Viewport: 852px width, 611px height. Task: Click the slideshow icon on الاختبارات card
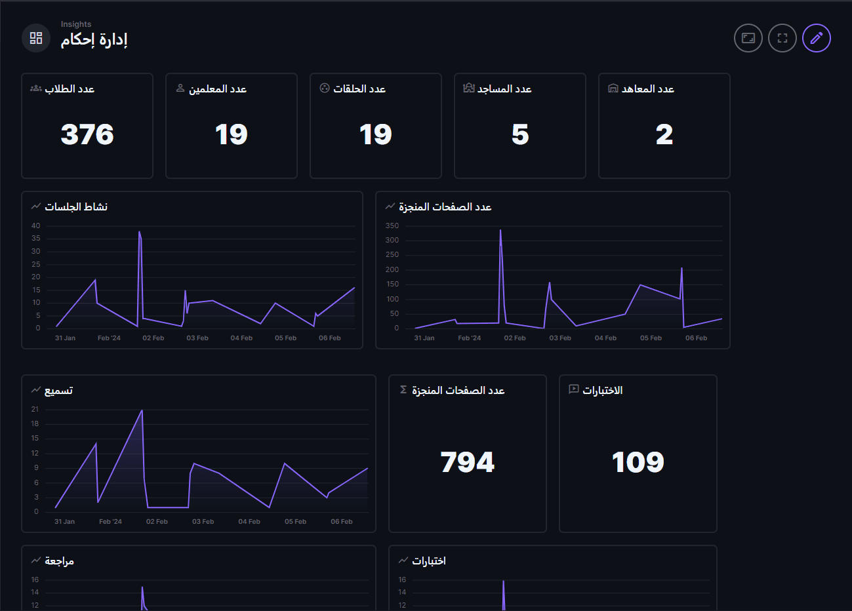574,389
